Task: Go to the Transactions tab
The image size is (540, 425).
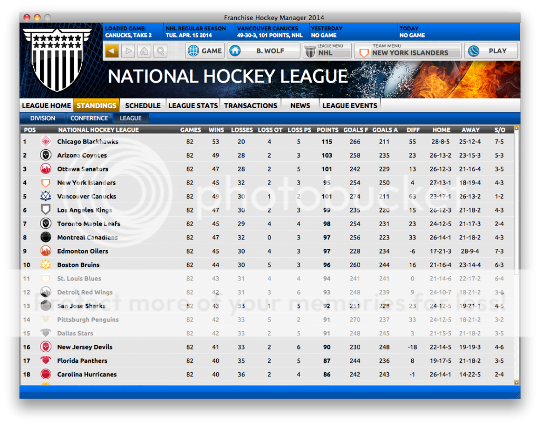Action: pyautogui.click(x=250, y=105)
